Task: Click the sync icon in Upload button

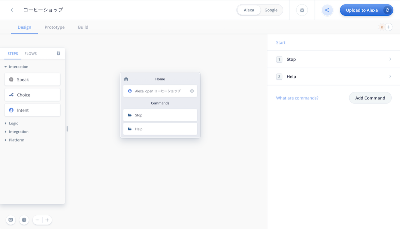Action: [x=387, y=10]
